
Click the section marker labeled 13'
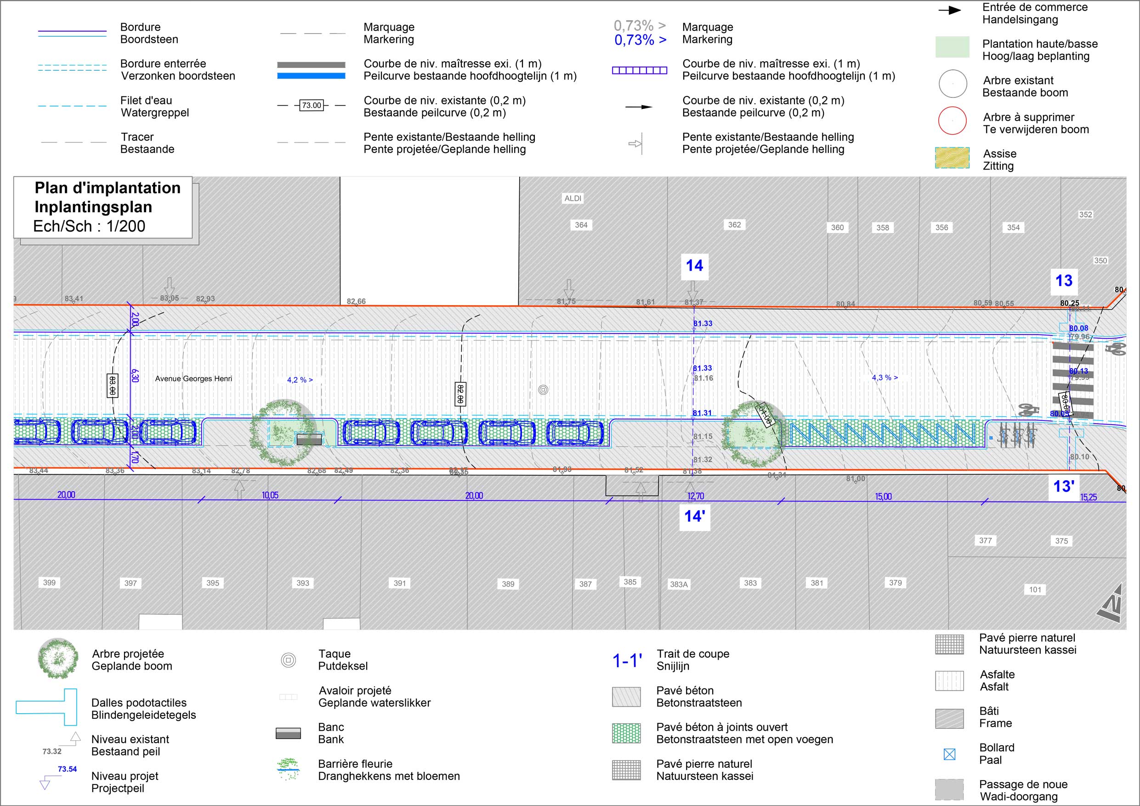point(1064,486)
